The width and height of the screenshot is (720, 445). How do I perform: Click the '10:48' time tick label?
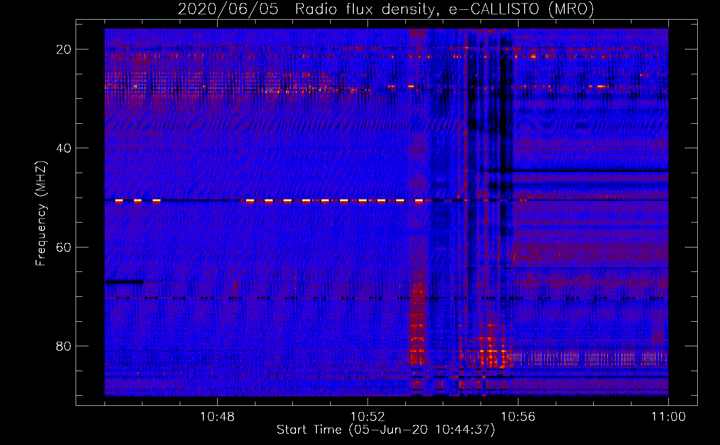coord(217,417)
